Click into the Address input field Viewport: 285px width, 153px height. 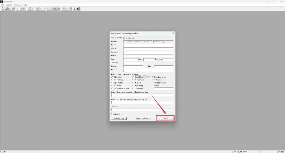pyautogui.click(x=148, y=56)
